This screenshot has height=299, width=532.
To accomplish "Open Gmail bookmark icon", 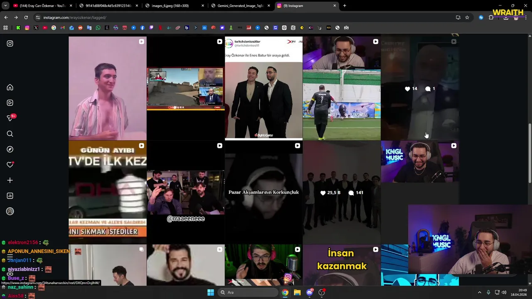I will pyautogui.click(x=62, y=28).
